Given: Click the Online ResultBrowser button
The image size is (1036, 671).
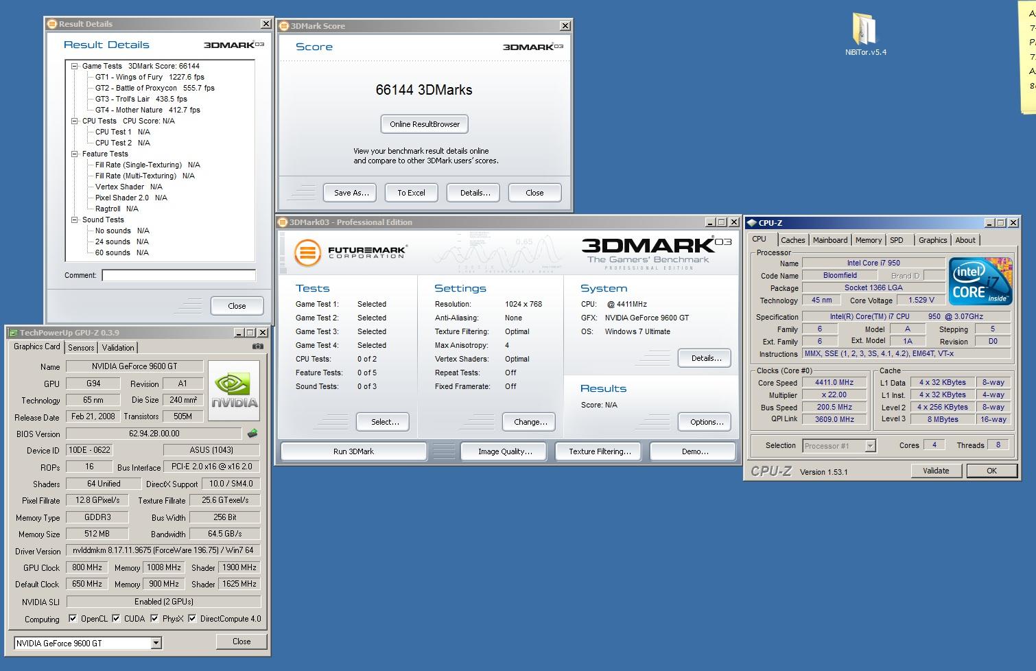Looking at the screenshot, I should coord(425,124).
